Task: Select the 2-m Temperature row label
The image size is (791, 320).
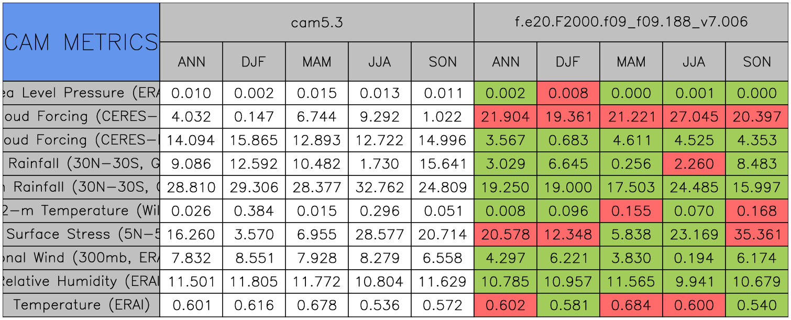Action: tap(81, 211)
